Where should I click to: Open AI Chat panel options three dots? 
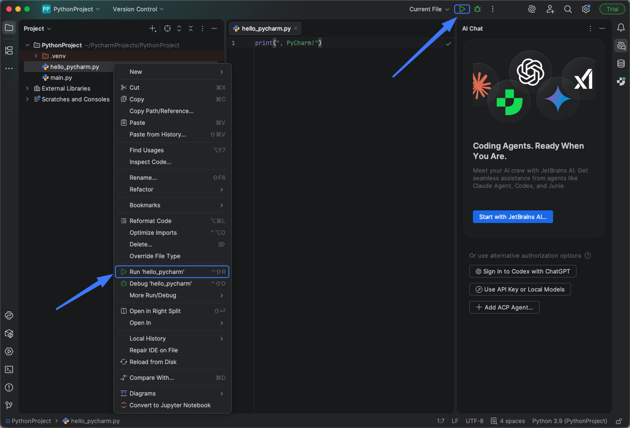590,28
